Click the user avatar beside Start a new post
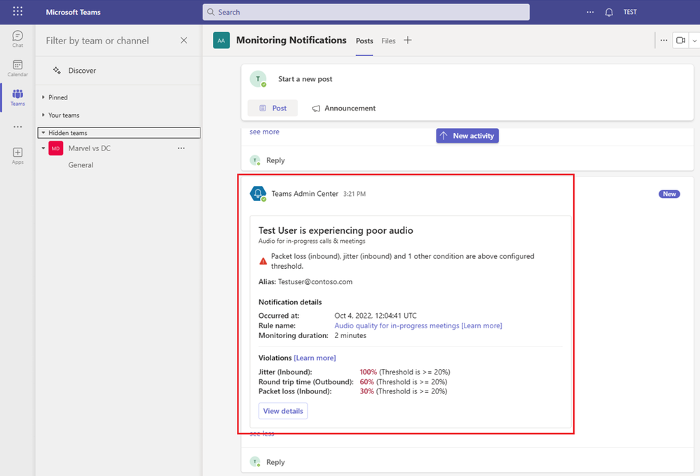700x476 pixels. (x=258, y=78)
